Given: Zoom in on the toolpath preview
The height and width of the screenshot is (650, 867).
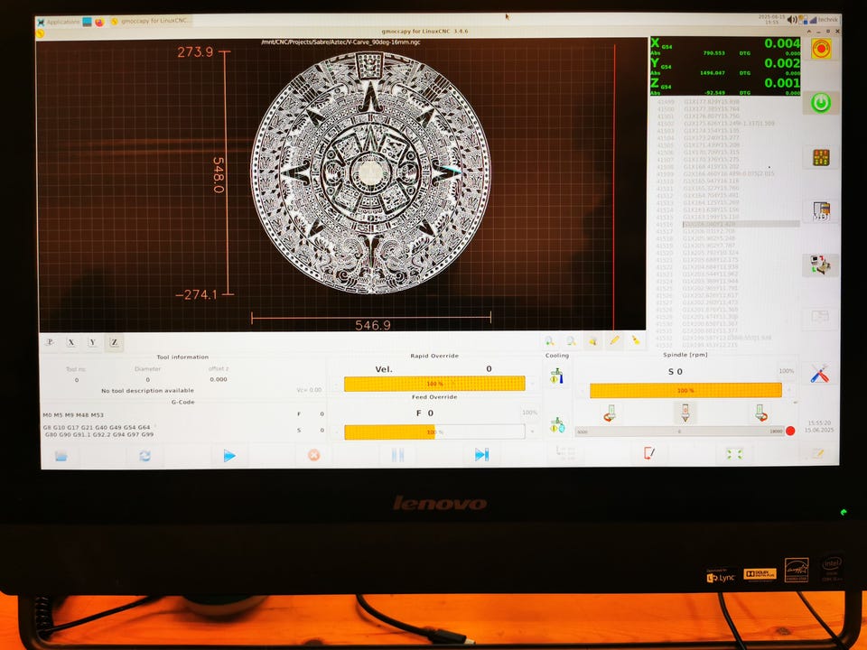Looking at the screenshot, I should (549, 341).
